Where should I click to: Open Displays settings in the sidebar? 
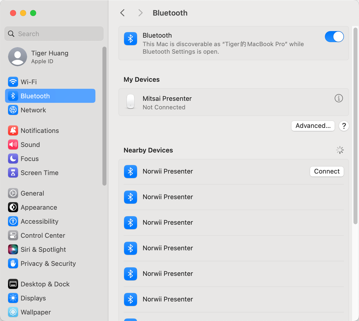pyautogui.click(x=50, y=298)
